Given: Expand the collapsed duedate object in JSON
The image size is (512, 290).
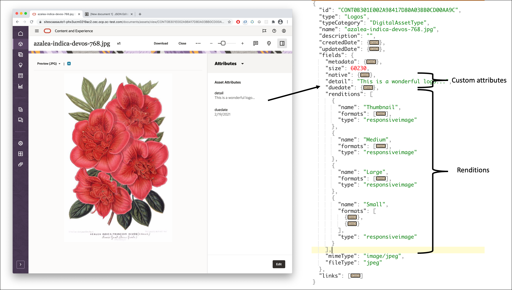Looking at the screenshot, I should [x=368, y=88].
